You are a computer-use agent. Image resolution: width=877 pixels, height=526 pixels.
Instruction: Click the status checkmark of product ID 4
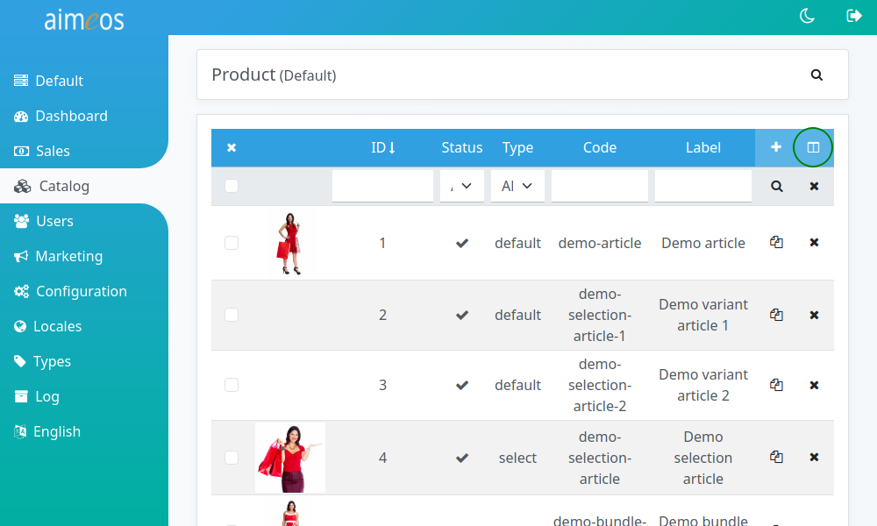click(462, 458)
